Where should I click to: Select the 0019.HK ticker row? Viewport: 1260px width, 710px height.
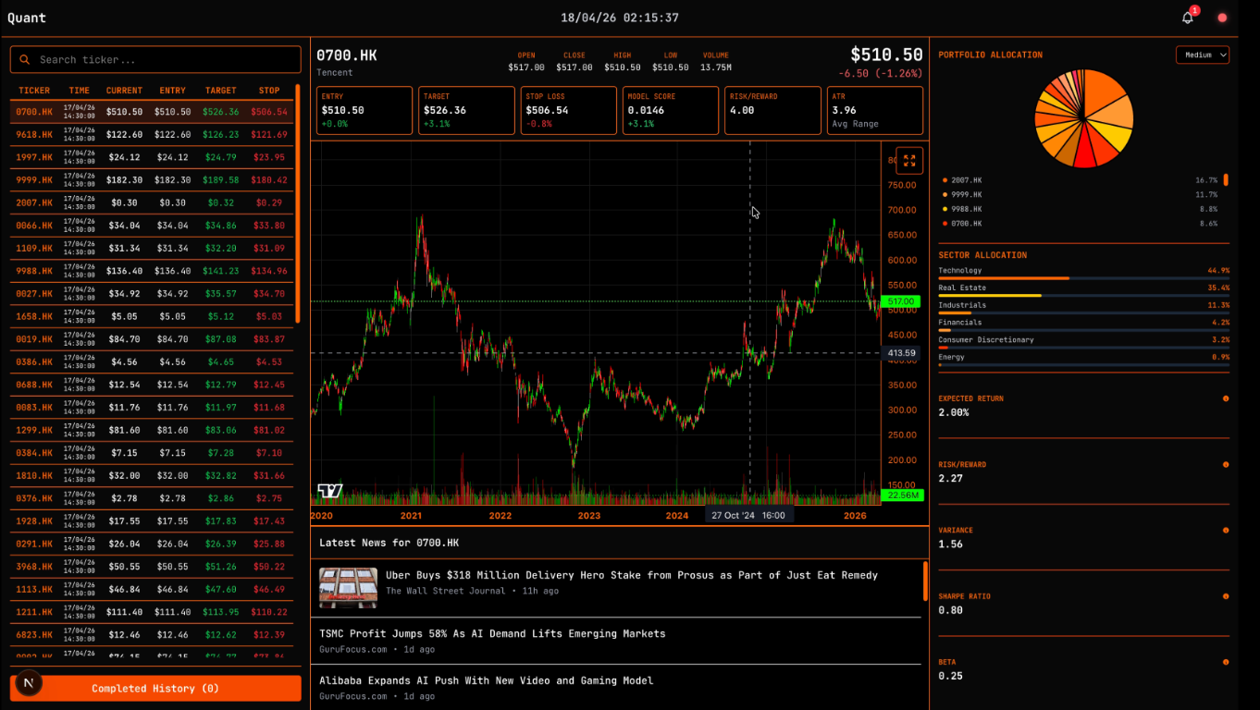(152, 339)
